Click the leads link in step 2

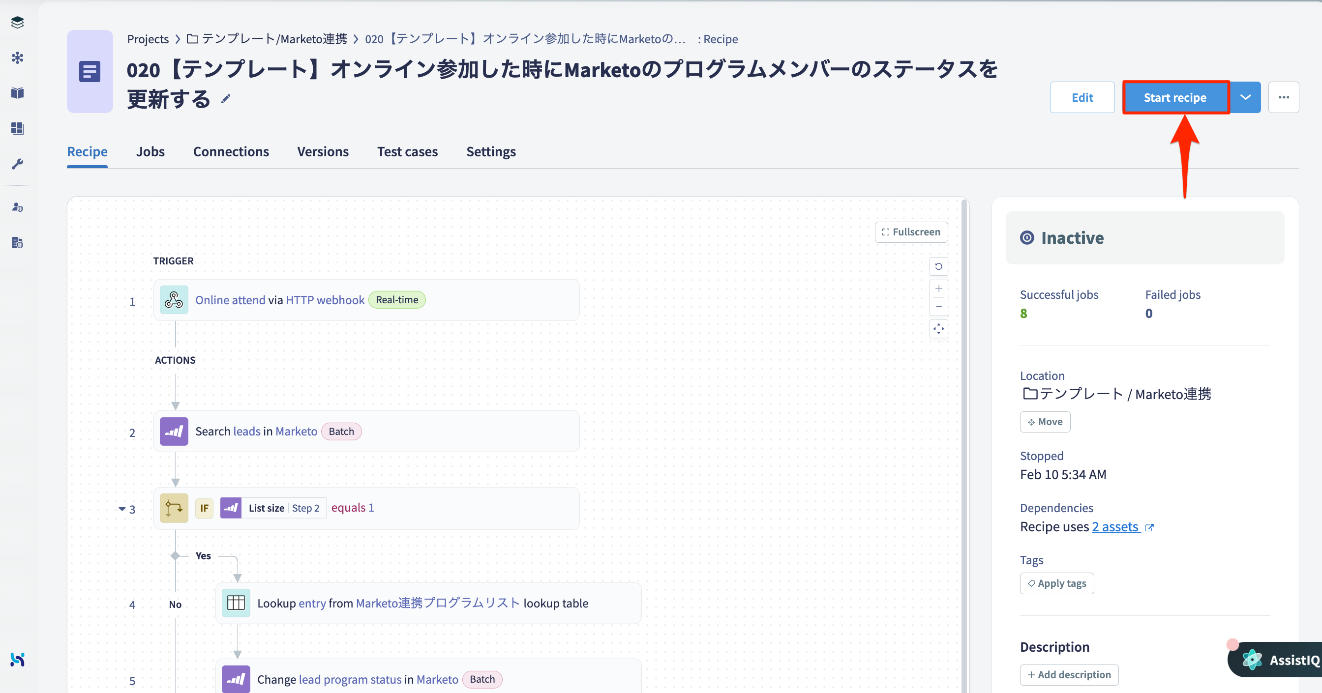coord(246,432)
